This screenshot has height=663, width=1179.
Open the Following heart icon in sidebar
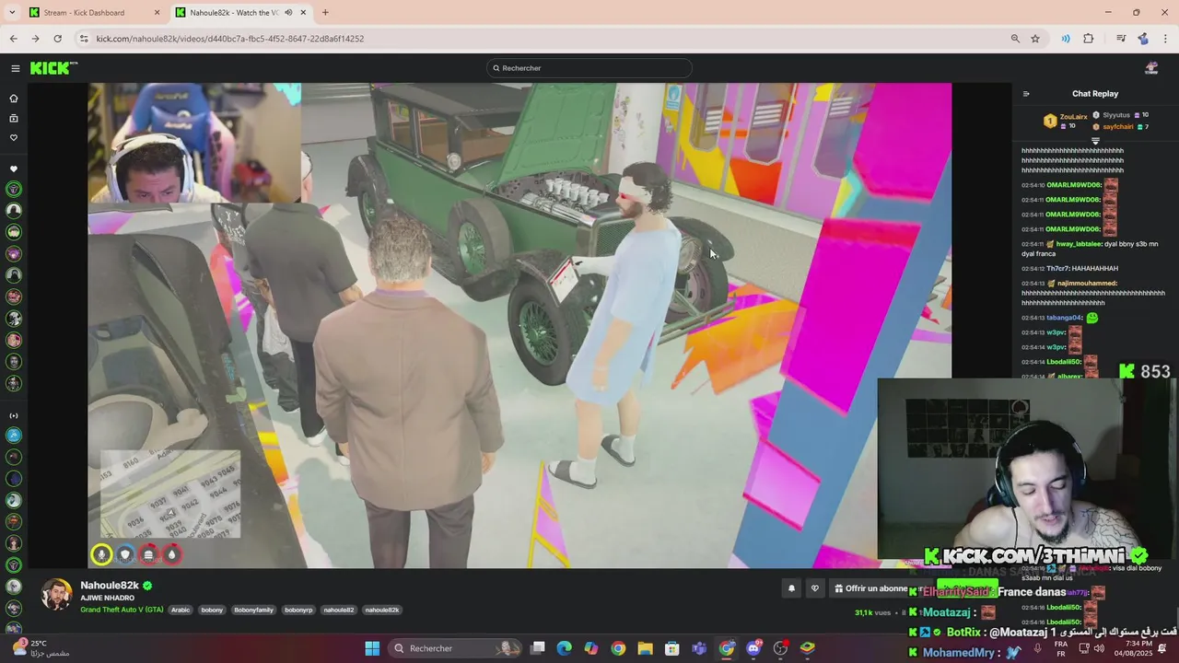click(x=14, y=138)
